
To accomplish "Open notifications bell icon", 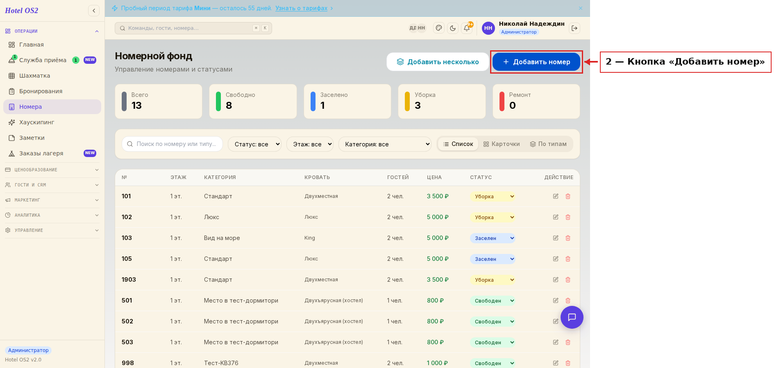I will click(467, 28).
